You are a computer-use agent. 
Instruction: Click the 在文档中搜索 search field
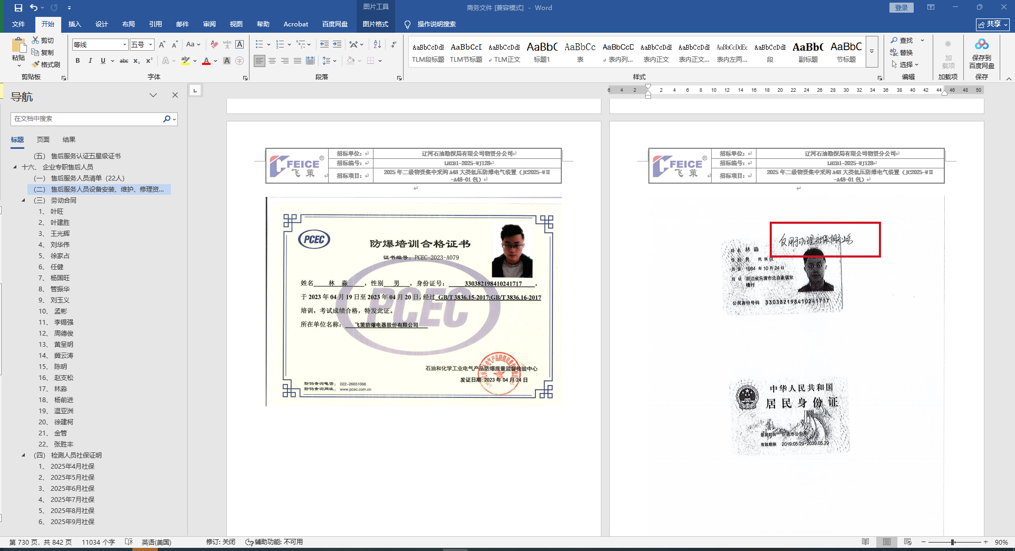click(x=87, y=119)
